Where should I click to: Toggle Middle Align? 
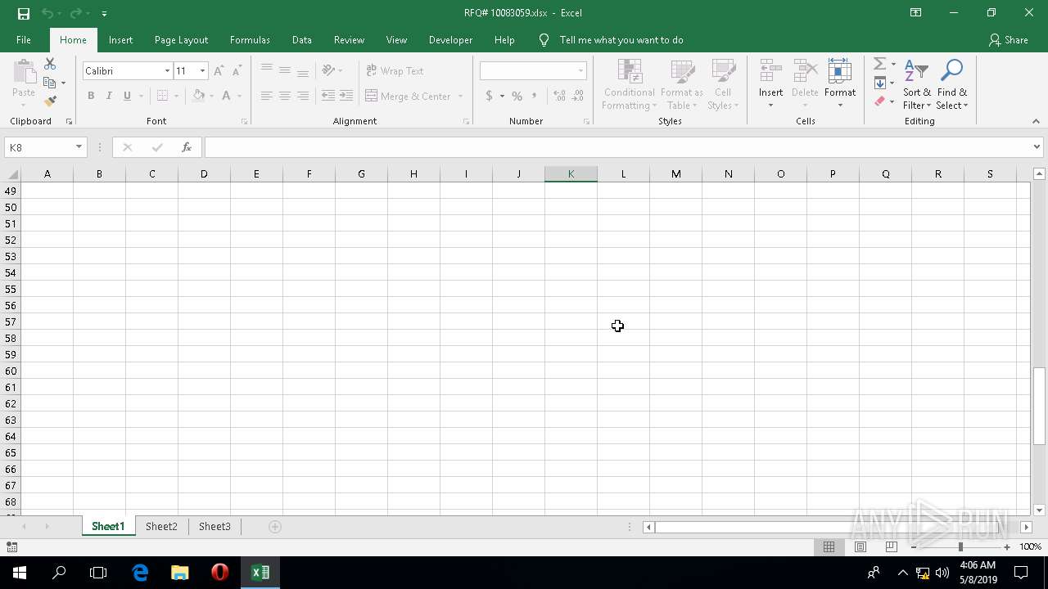coord(285,70)
